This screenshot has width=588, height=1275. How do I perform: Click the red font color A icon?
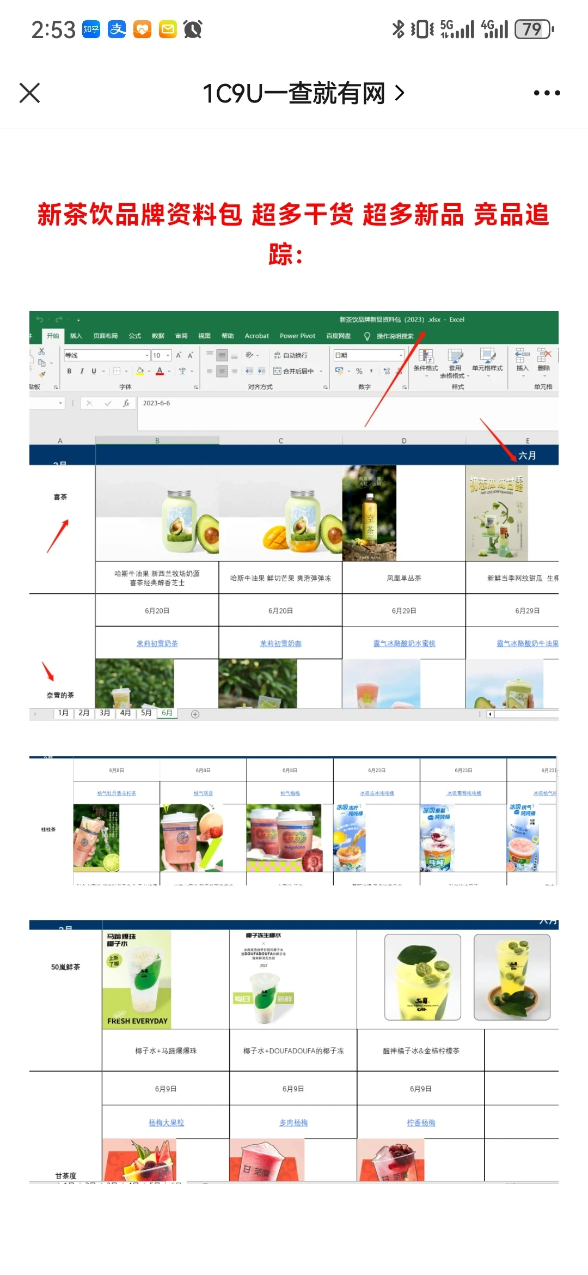(x=160, y=371)
